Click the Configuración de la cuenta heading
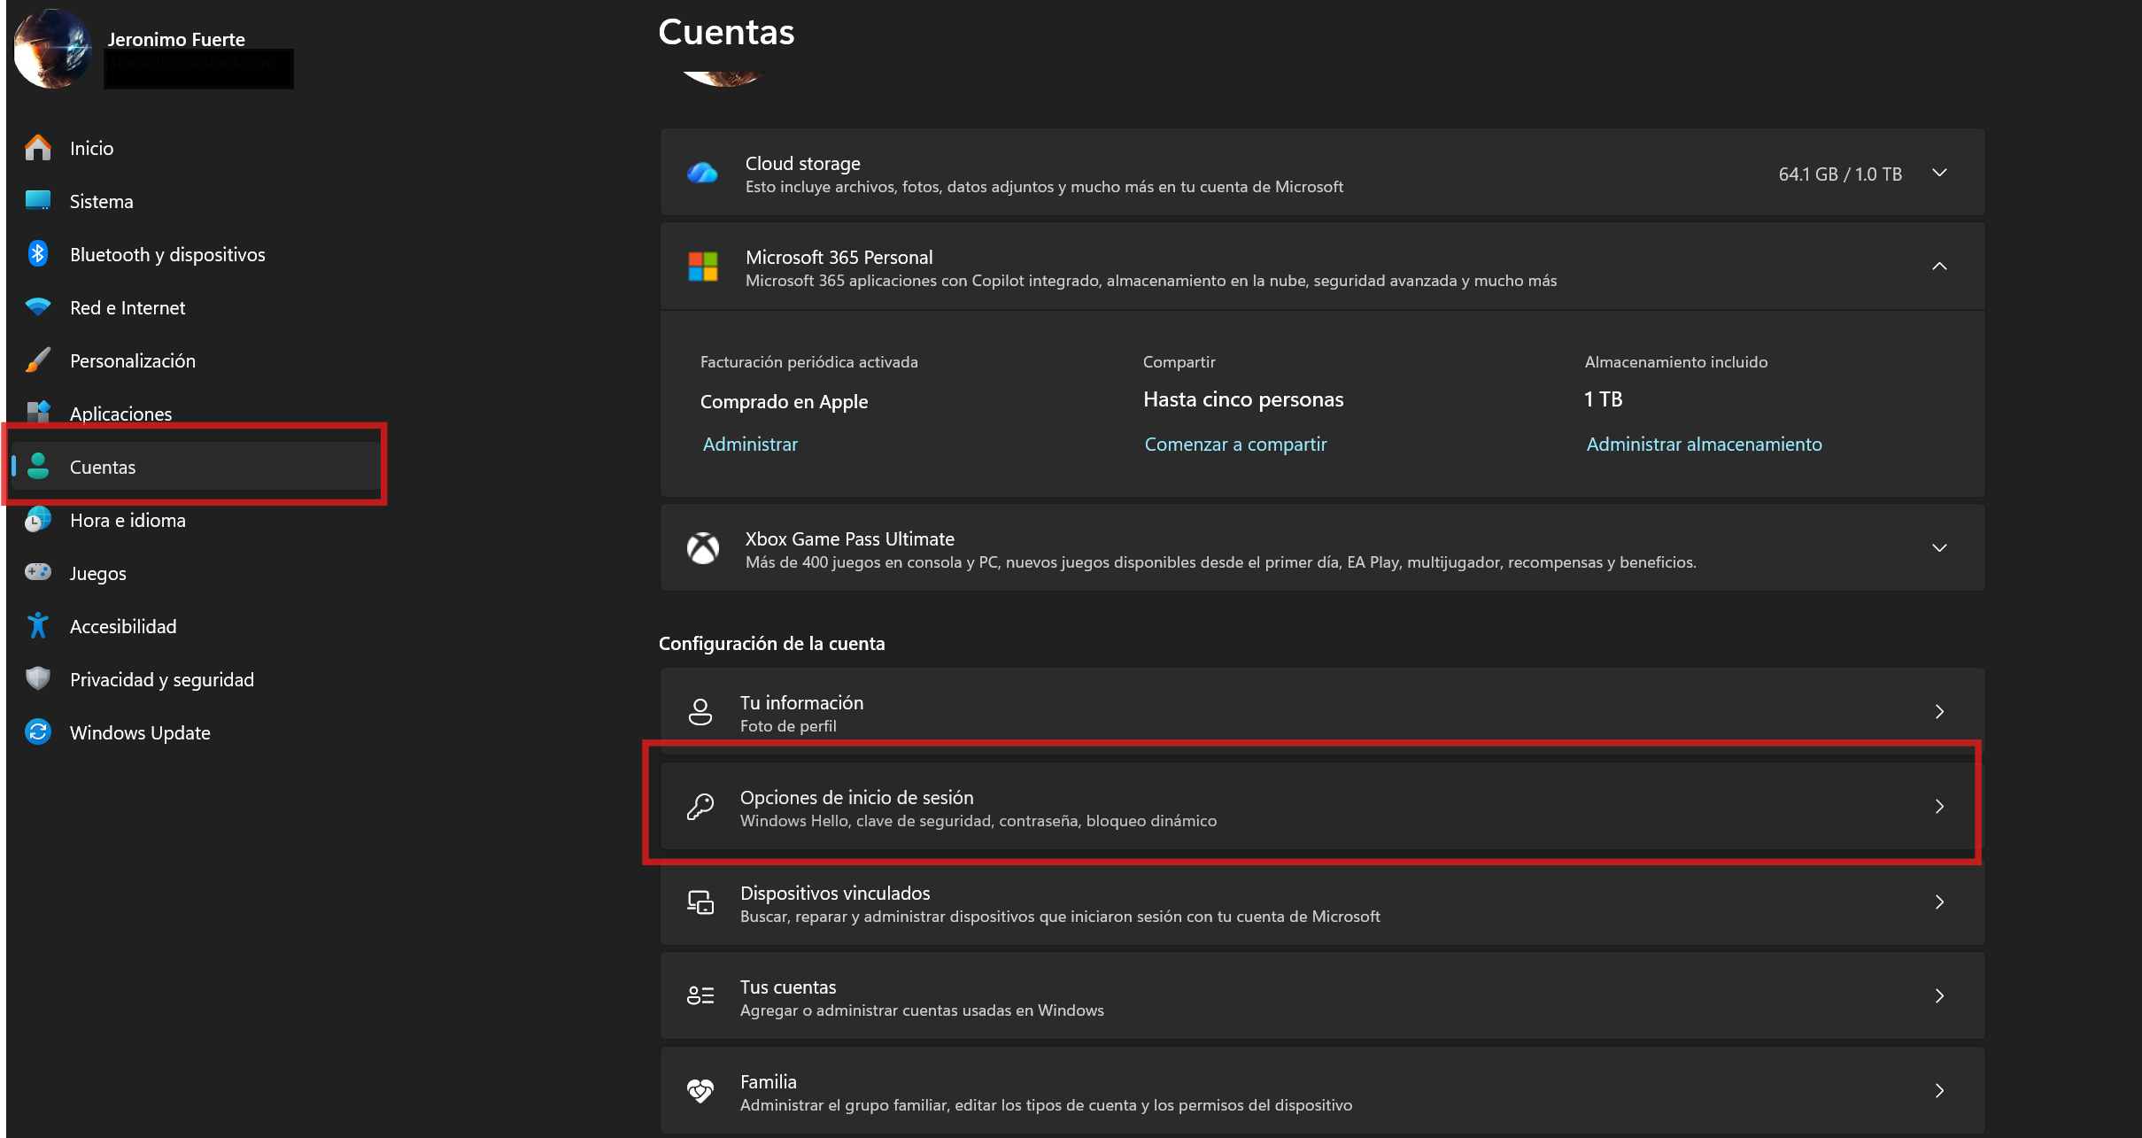This screenshot has height=1138, width=2142. [x=771, y=644]
